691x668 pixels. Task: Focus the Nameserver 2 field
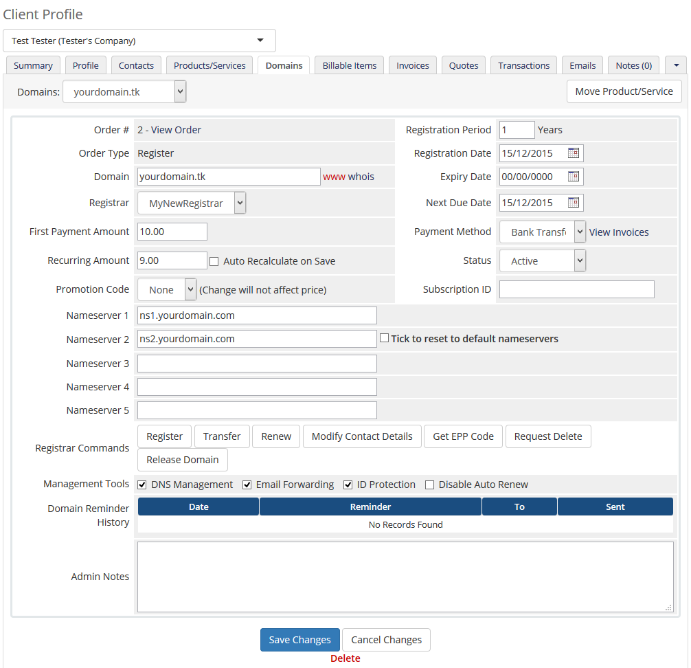pyautogui.click(x=257, y=339)
